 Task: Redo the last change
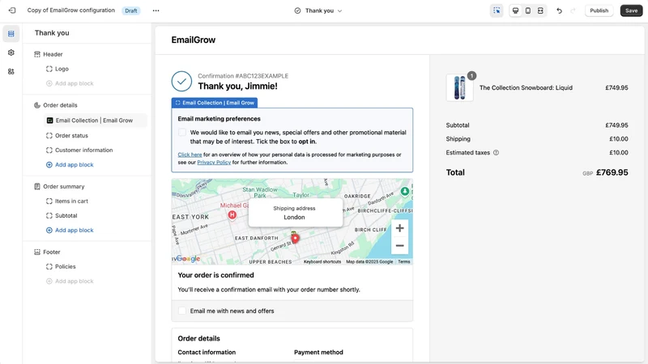click(x=573, y=11)
